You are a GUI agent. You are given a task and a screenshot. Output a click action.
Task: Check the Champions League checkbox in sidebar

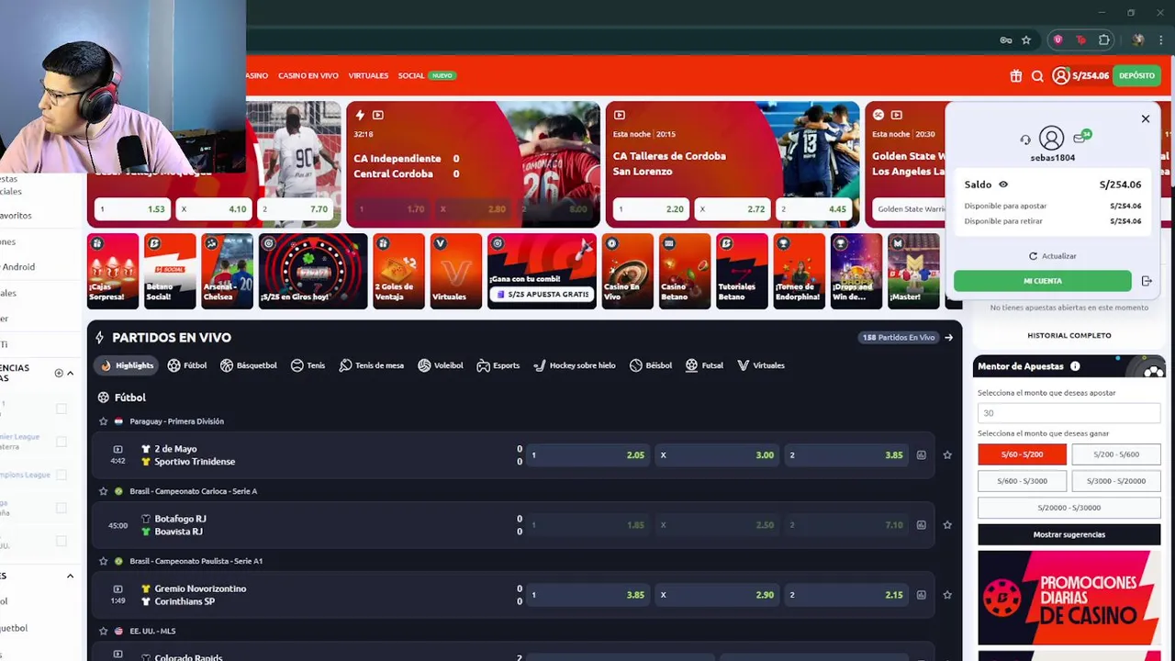click(x=62, y=475)
